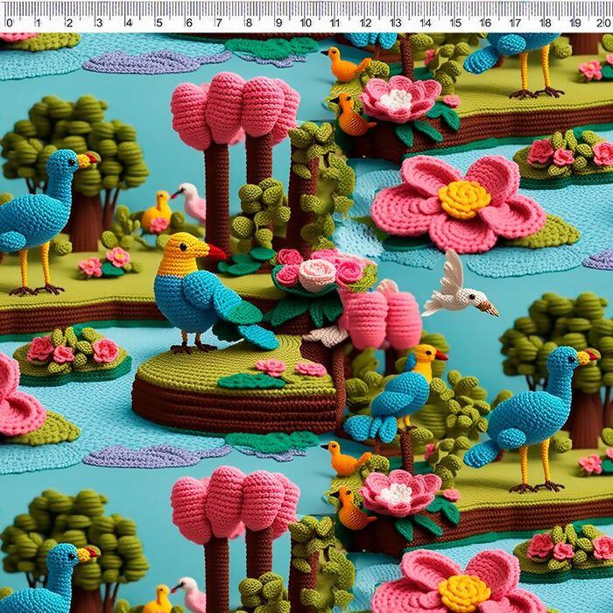The height and width of the screenshot is (613, 613).
Task: Click the 15 mark on the ruler
Action: coord(454,21)
